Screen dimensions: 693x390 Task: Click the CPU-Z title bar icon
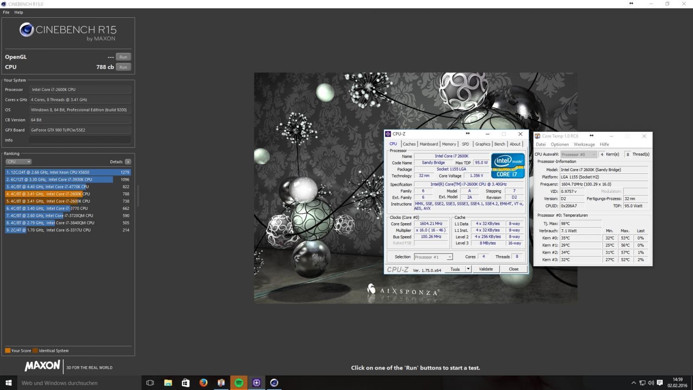tap(388, 134)
